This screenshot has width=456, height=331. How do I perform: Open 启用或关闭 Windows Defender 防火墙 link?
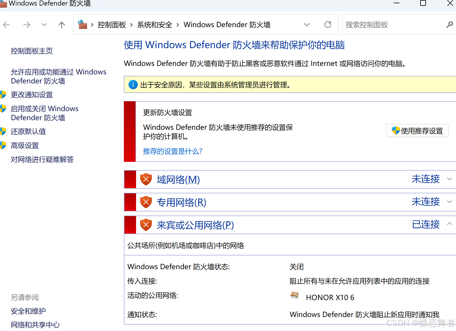[x=45, y=113]
